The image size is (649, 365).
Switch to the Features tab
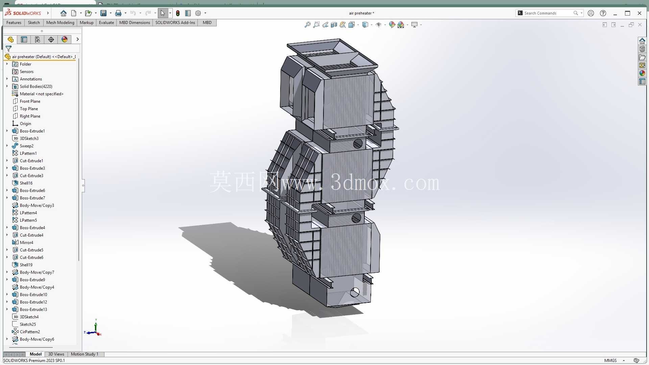(14, 23)
